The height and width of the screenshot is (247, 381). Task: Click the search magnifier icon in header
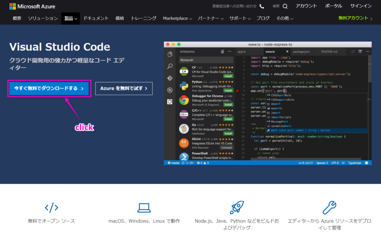[x=285, y=6]
